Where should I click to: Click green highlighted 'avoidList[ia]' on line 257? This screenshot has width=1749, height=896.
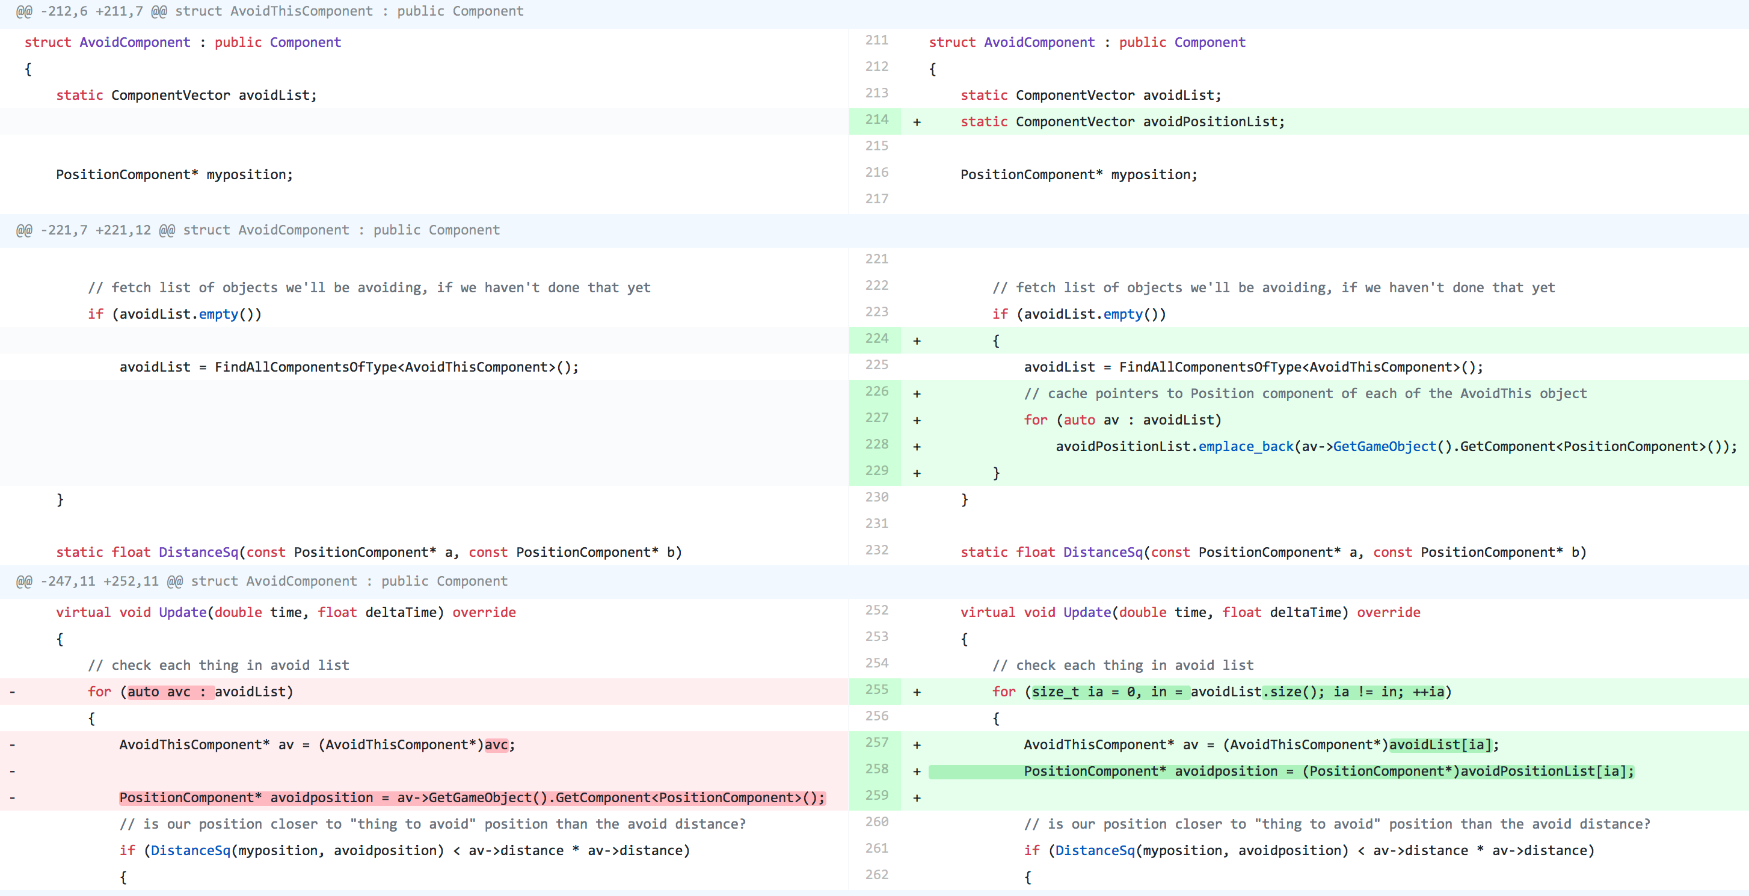coord(1440,745)
